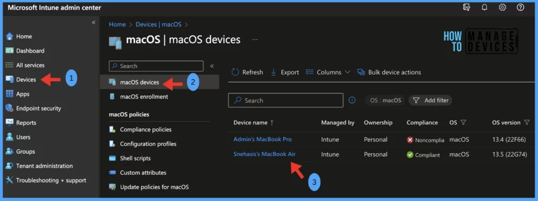Open the Columns dropdown
The image size is (538, 201).
328,72
